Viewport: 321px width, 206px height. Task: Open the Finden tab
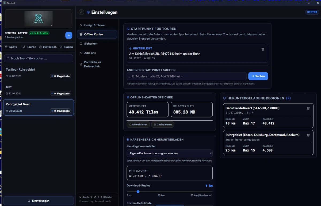tap(66, 47)
